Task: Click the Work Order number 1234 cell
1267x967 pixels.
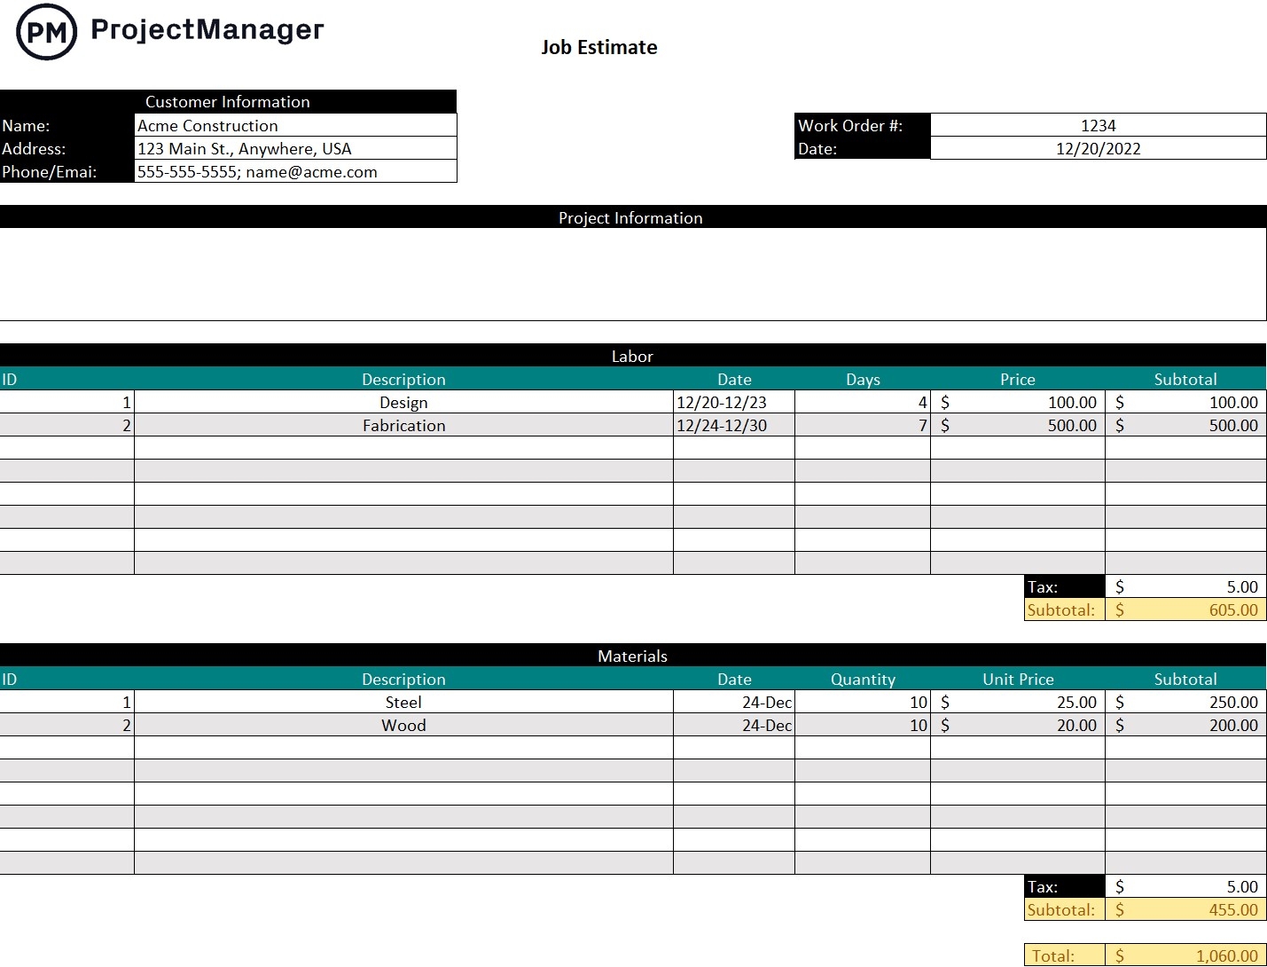Action: [x=1098, y=125]
